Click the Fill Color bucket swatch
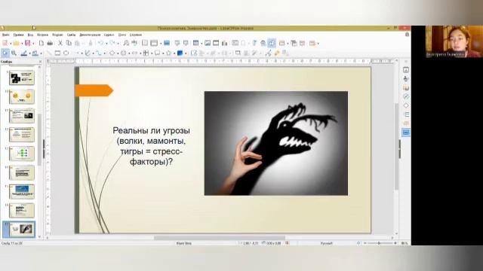 [35, 53]
